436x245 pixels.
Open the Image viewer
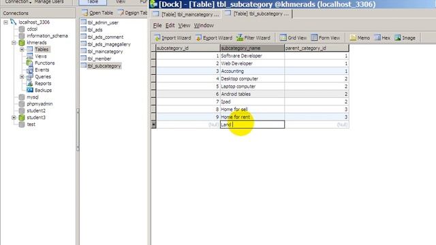tap(405, 38)
